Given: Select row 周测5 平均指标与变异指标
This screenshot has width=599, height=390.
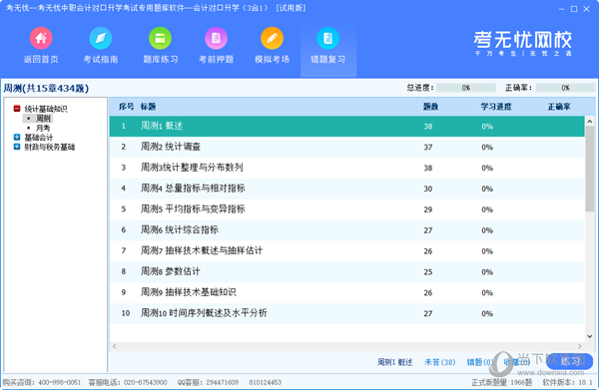Looking at the screenshot, I should [346, 209].
